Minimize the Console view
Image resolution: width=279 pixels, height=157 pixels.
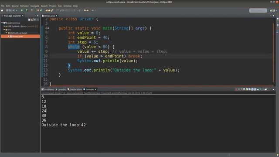[x=271, y=89]
